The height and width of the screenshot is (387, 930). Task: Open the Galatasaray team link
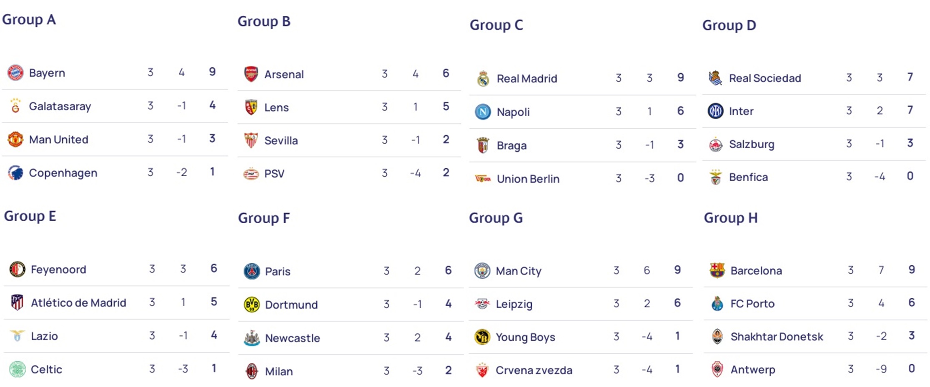(x=60, y=106)
